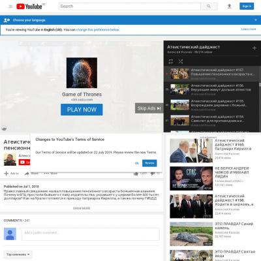Click the Add to plus icon

click(x=7, y=174)
